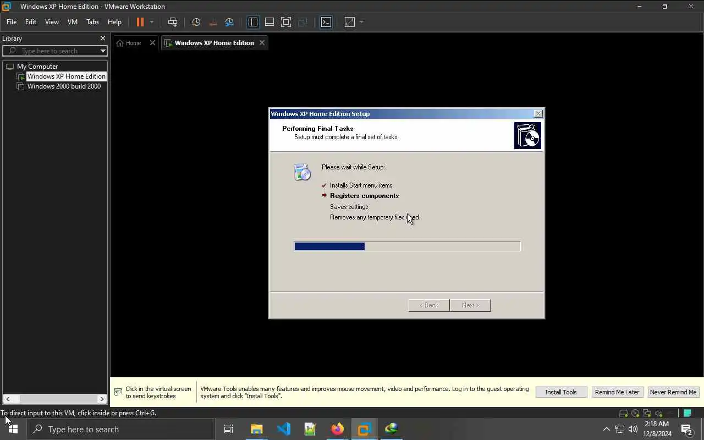Screen dimensions: 704x440
Task: Close the Windows XP Home Edition Setup dialog
Action: (x=538, y=114)
